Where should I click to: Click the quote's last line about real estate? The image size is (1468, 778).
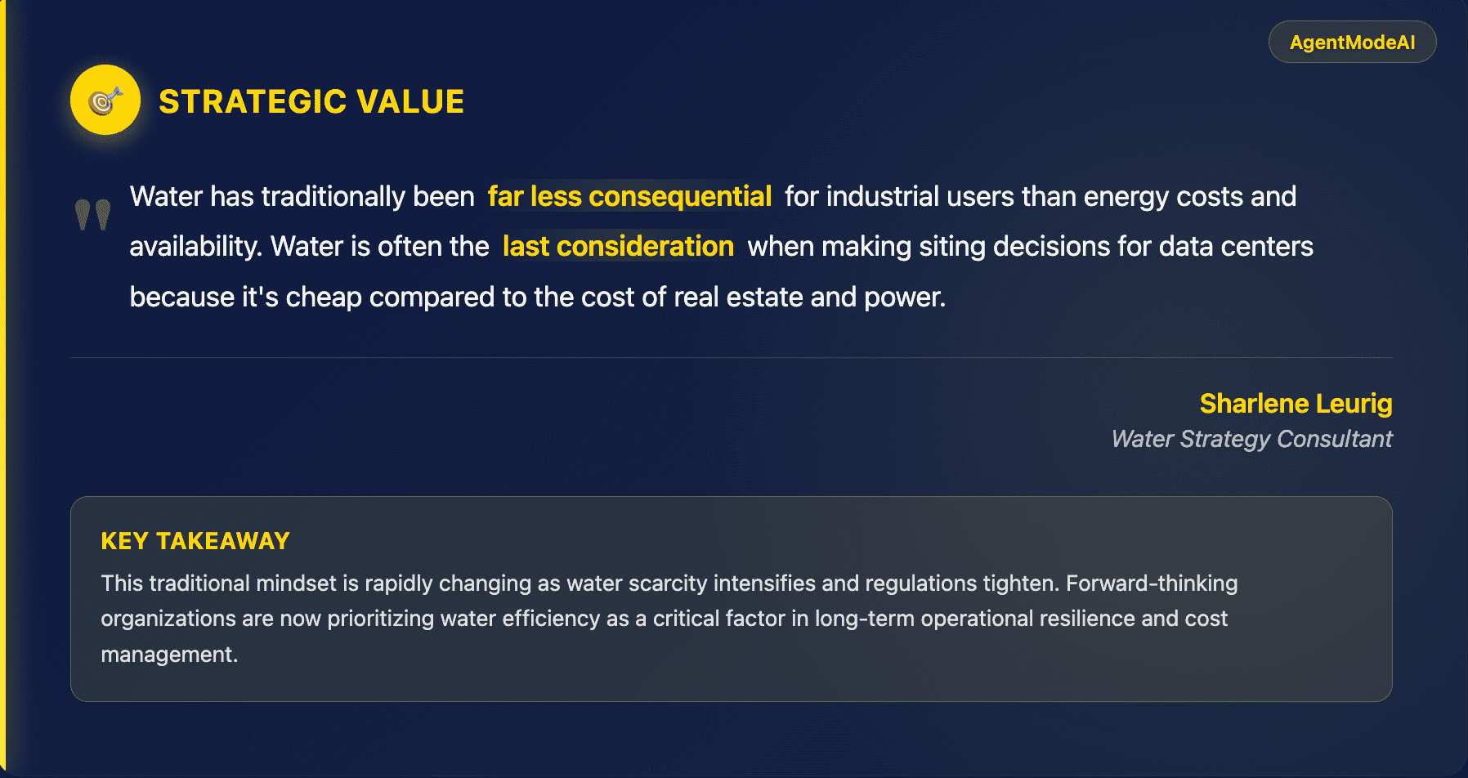pos(538,297)
